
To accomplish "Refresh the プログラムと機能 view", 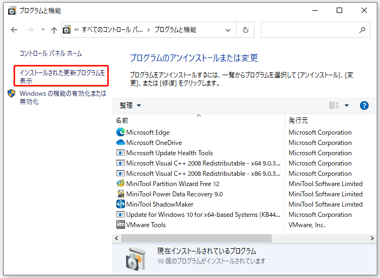I will coord(246,30).
